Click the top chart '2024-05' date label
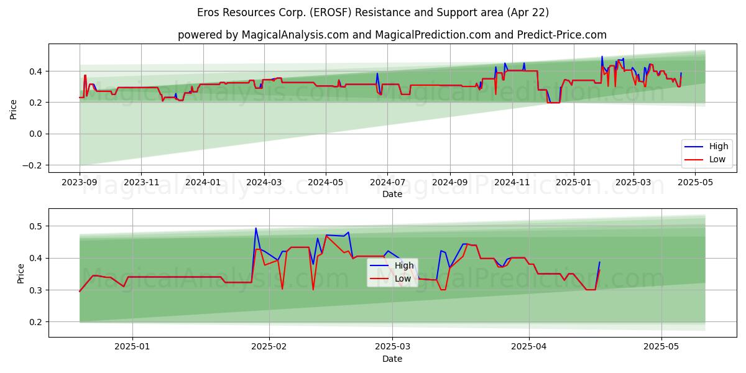Viewport: 746px width, 373px height. click(x=325, y=183)
